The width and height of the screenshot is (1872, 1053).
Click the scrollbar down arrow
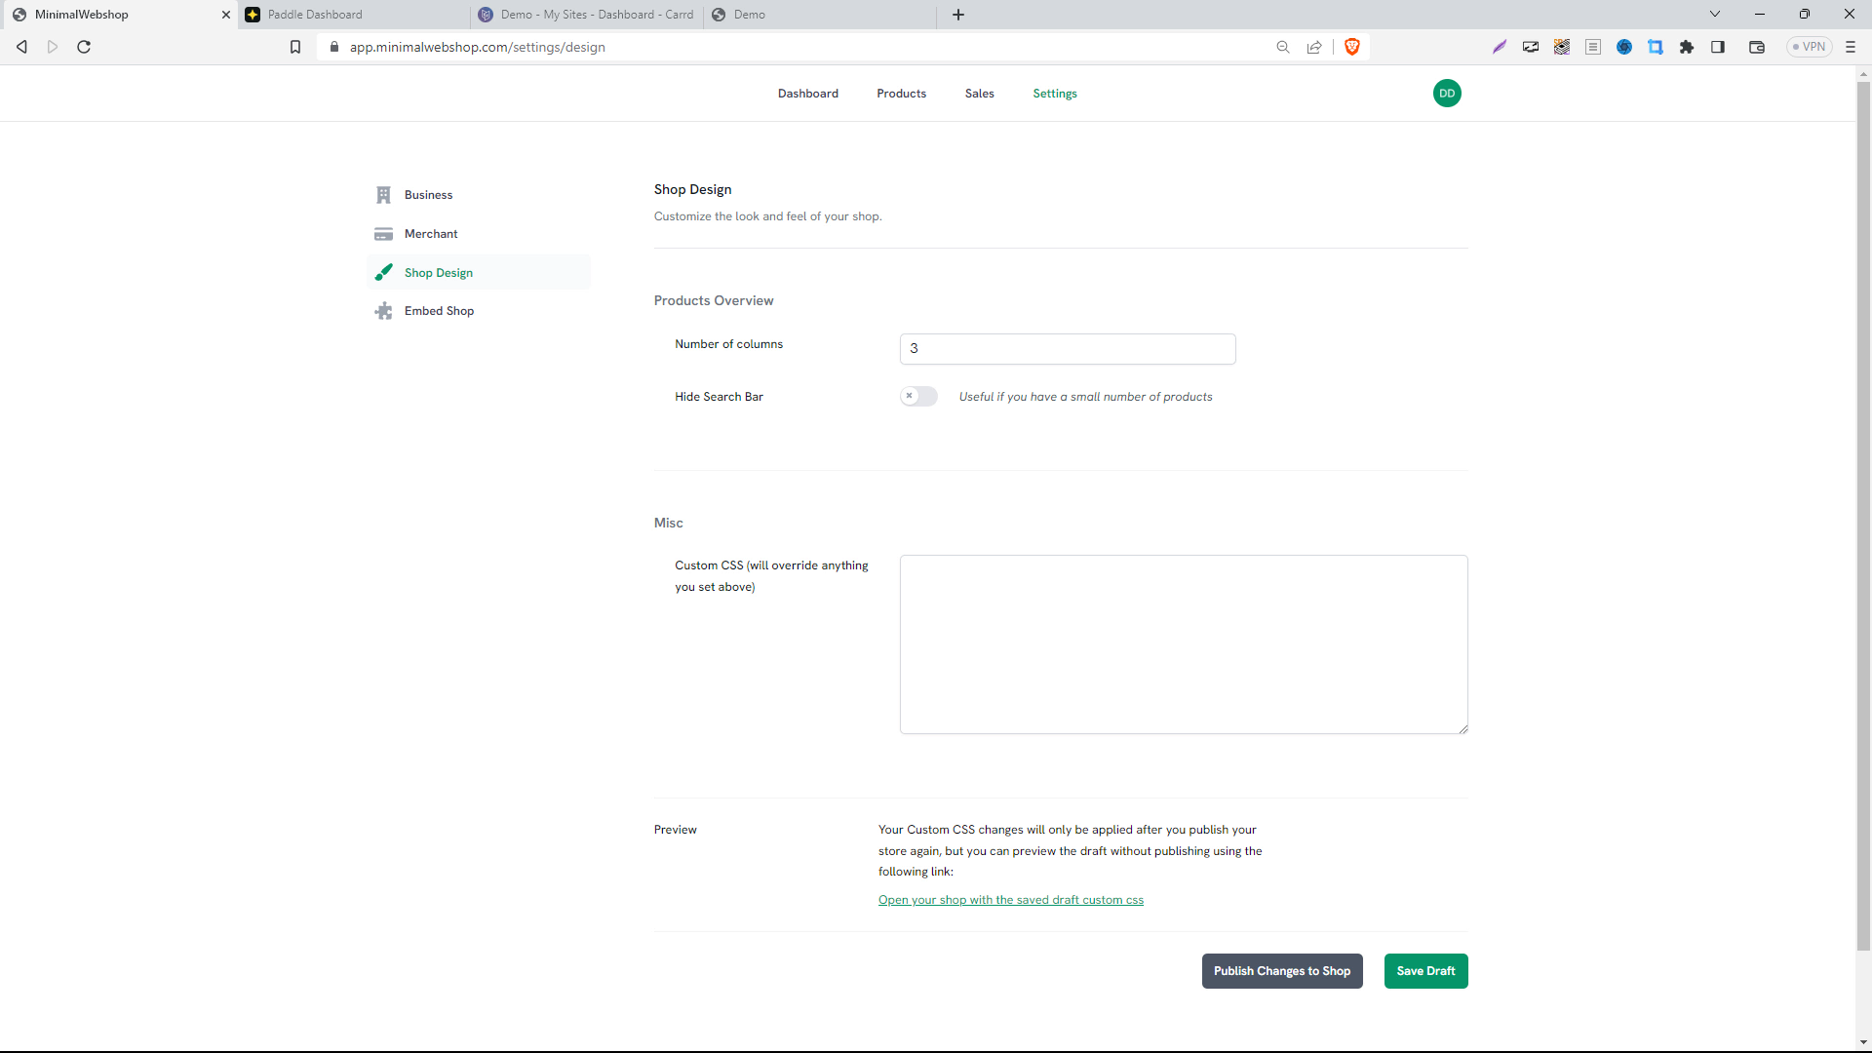[1863, 1042]
